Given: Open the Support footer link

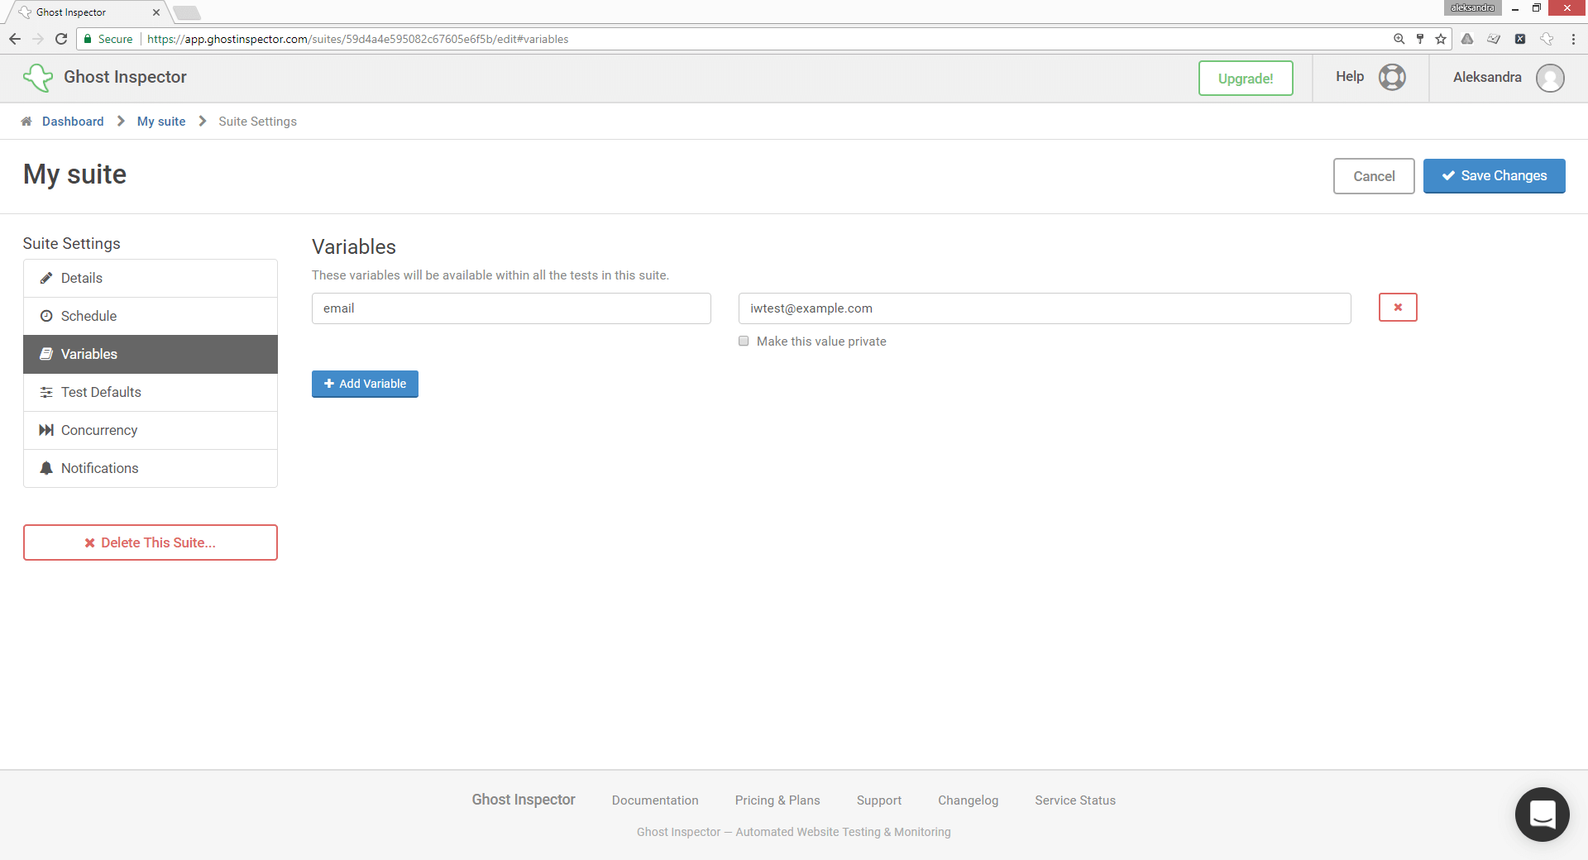Looking at the screenshot, I should 879,800.
